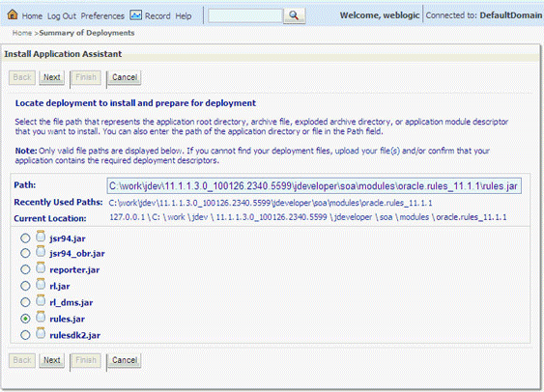Select the rl.jar radio button
The image size is (544, 392).
[x=25, y=286]
